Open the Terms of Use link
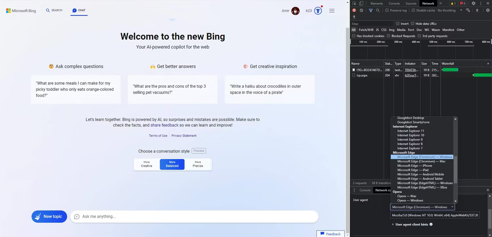 tap(158, 136)
